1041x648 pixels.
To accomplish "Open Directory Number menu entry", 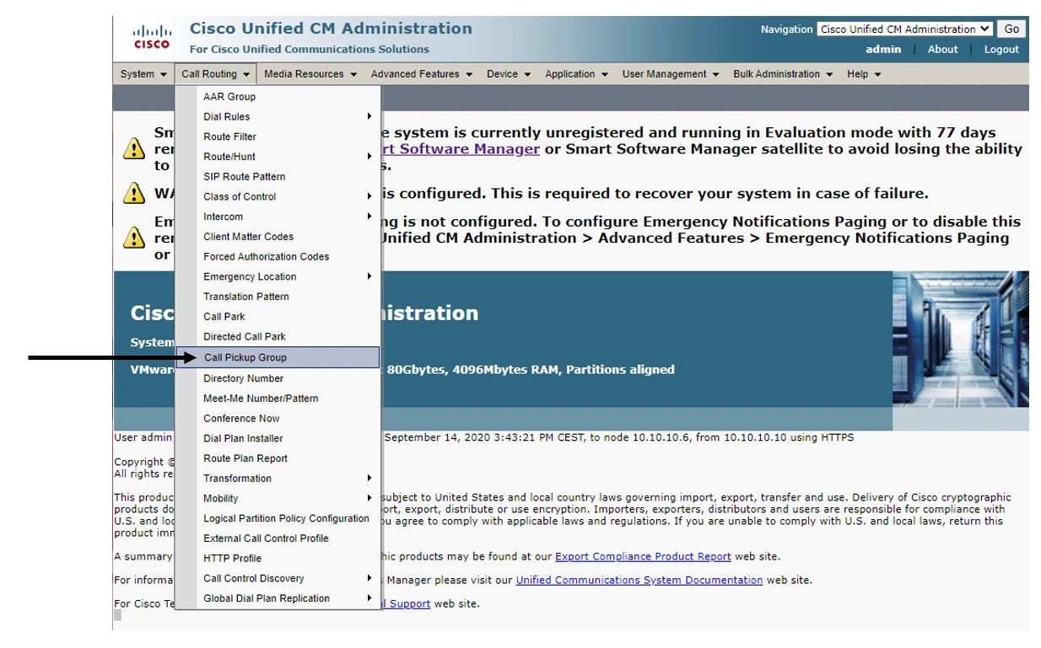I will [x=278, y=378].
